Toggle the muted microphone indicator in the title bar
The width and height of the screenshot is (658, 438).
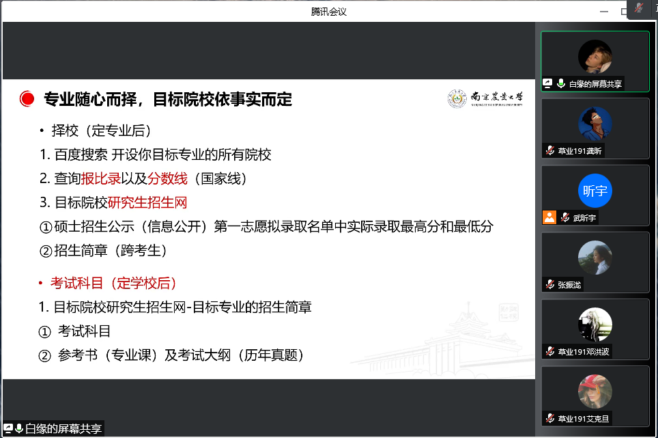click(x=640, y=8)
